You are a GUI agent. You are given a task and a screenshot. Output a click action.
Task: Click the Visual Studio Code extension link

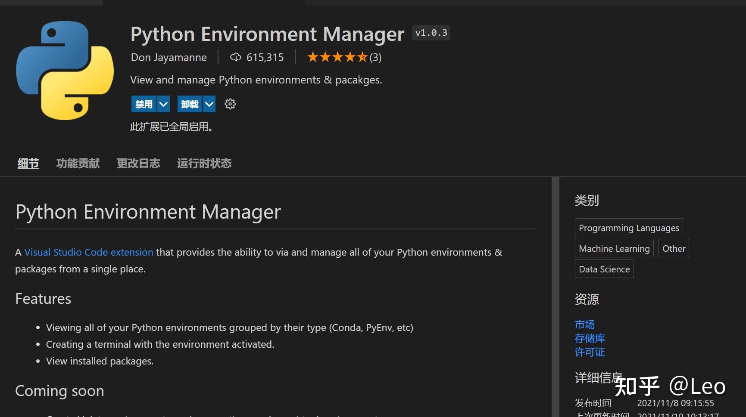coord(88,252)
